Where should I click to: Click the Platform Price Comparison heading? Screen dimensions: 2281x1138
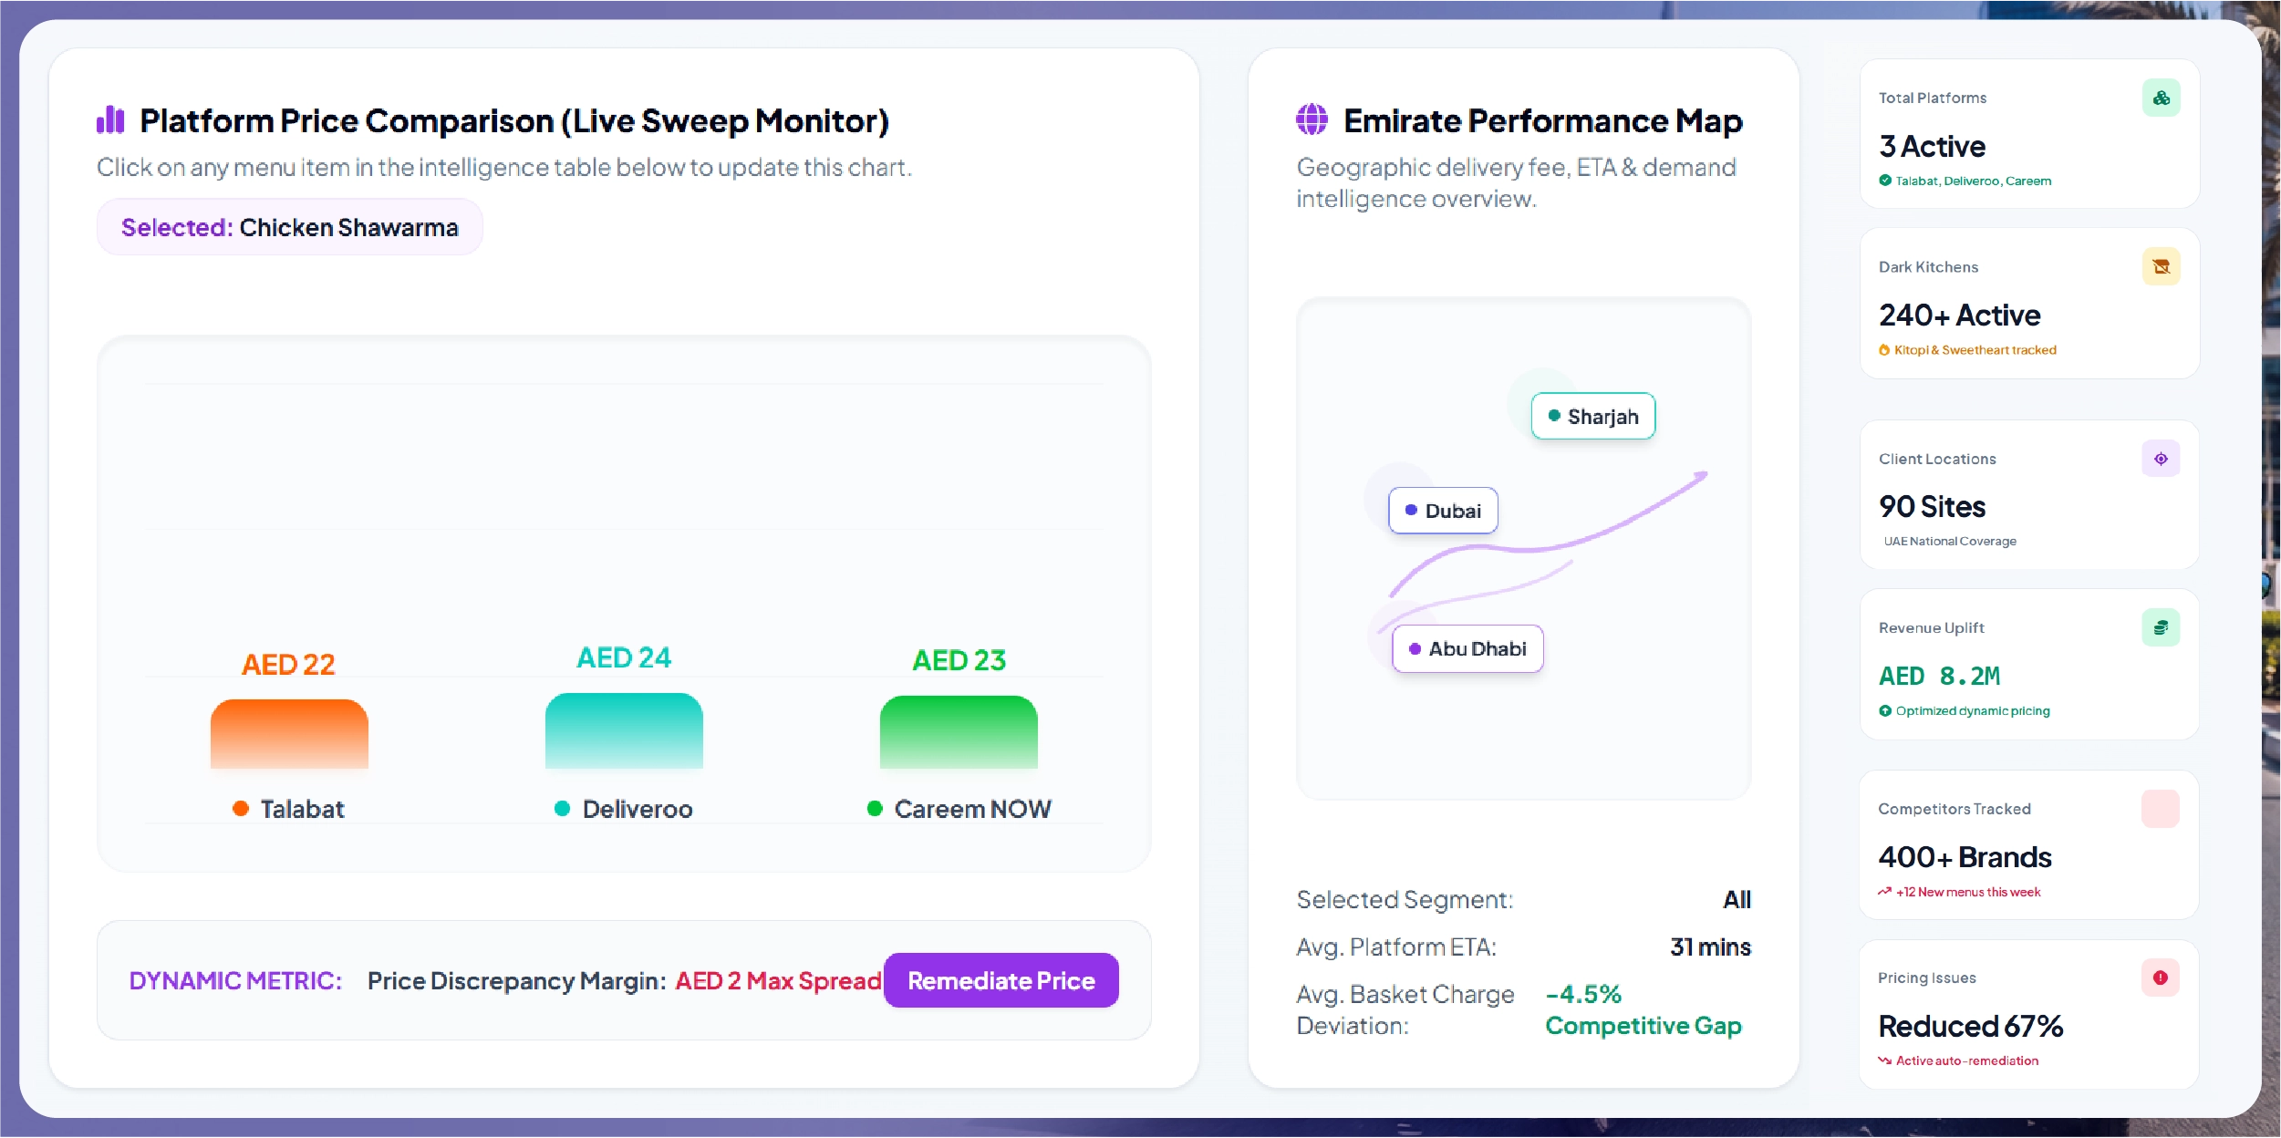(x=514, y=120)
